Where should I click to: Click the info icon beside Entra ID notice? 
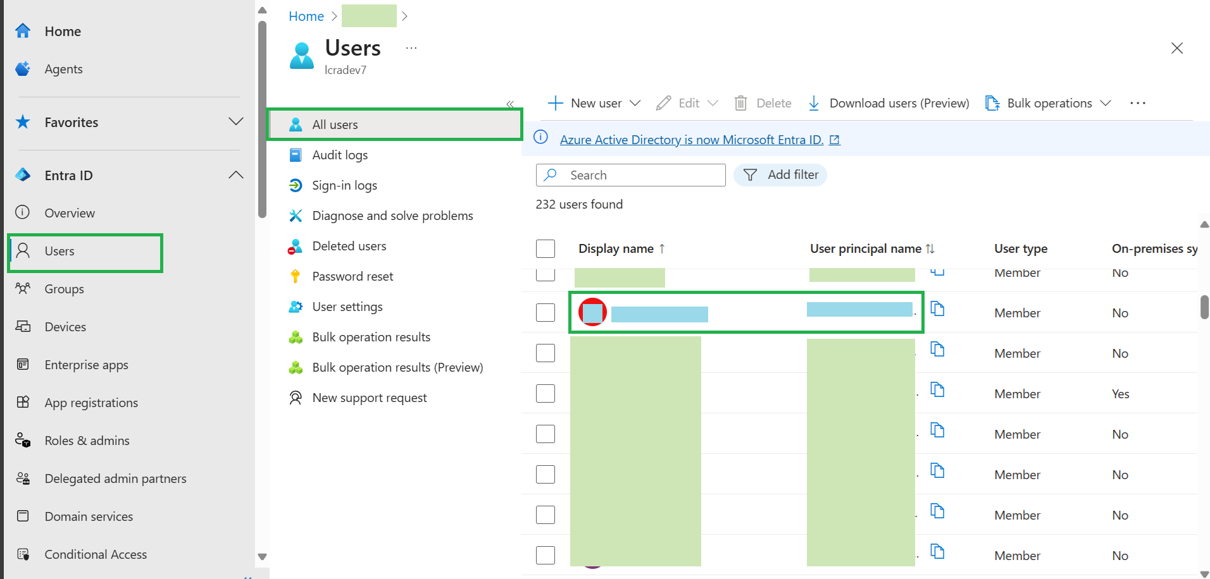[x=540, y=137]
